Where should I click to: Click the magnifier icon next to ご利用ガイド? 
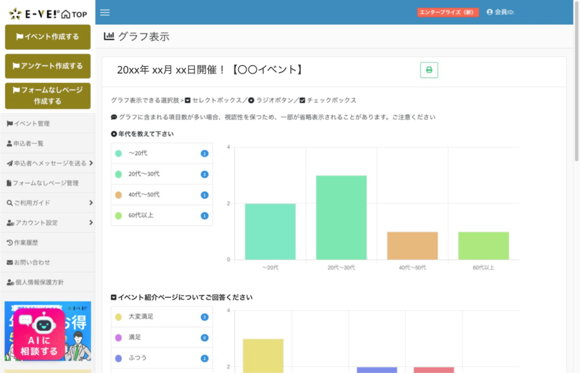[x=8, y=202]
